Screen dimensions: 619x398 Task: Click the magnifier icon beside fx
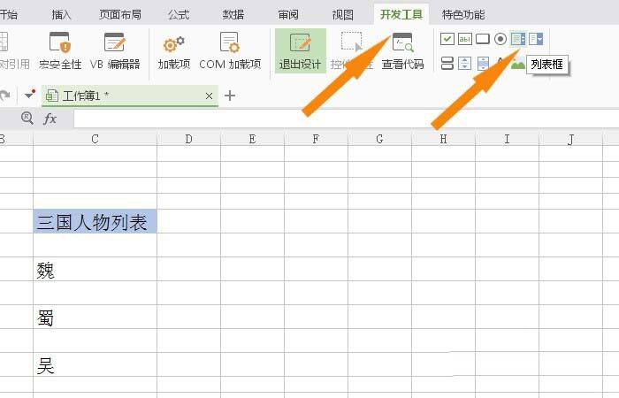click(x=27, y=118)
